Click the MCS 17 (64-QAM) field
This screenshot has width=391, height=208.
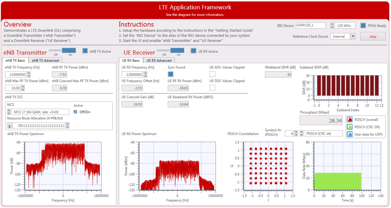coord(40,112)
